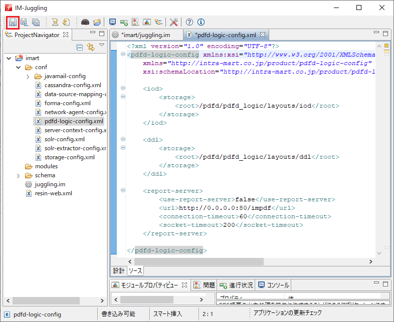Collapse the iod XML element fold marker

pyautogui.click(x=123, y=88)
